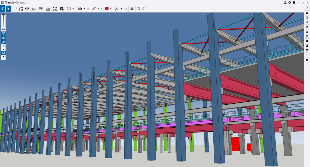310x167 pixels.
Task: Toggle ghost view mode on the right sidebar
Action: tap(307, 17)
